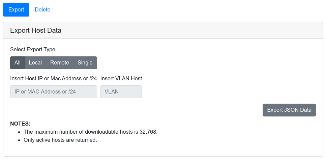Image resolution: width=326 pixels, height=159 pixels.
Task: Click the /24 text in host label
Action: [93, 78]
